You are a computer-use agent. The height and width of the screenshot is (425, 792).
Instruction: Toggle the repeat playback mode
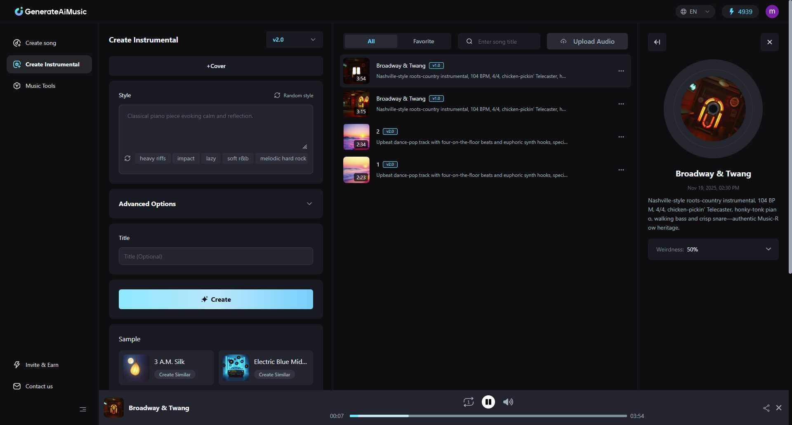(x=469, y=402)
